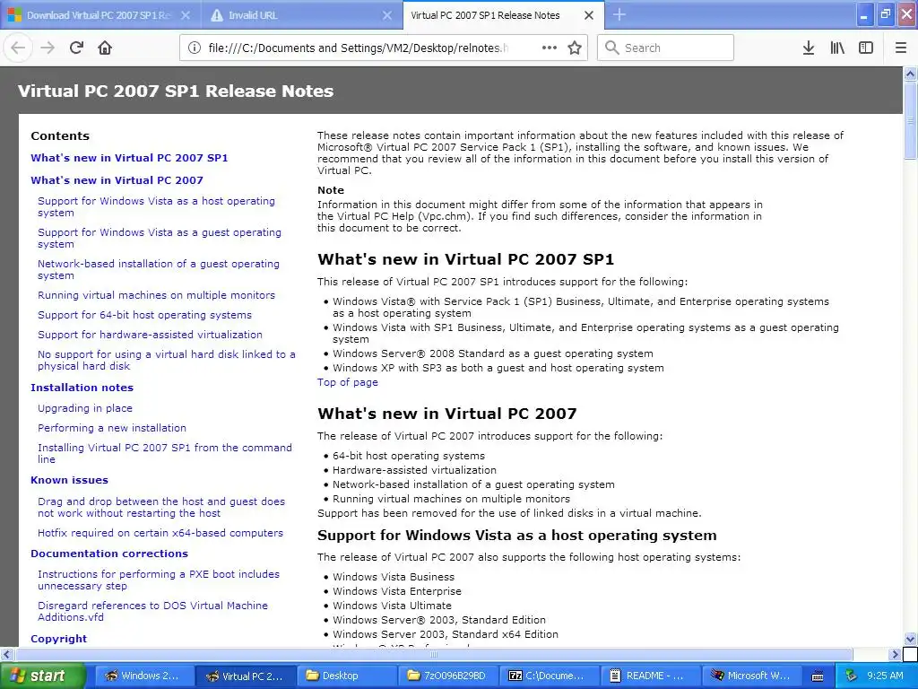Screen dimensions: 918x689
Task: Open the Home page icon
Action: click(105, 48)
